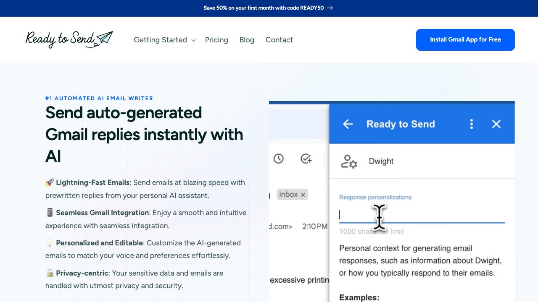Click the '#1 AUTOMATED AI EMAIL WRITER' tagline
The image size is (538, 302).
point(99,98)
